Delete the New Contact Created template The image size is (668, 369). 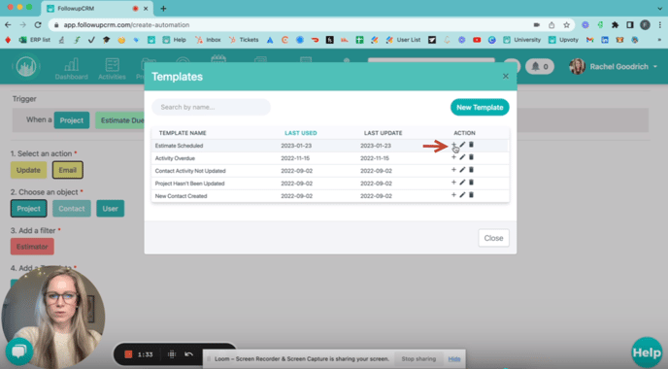(471, 195)
